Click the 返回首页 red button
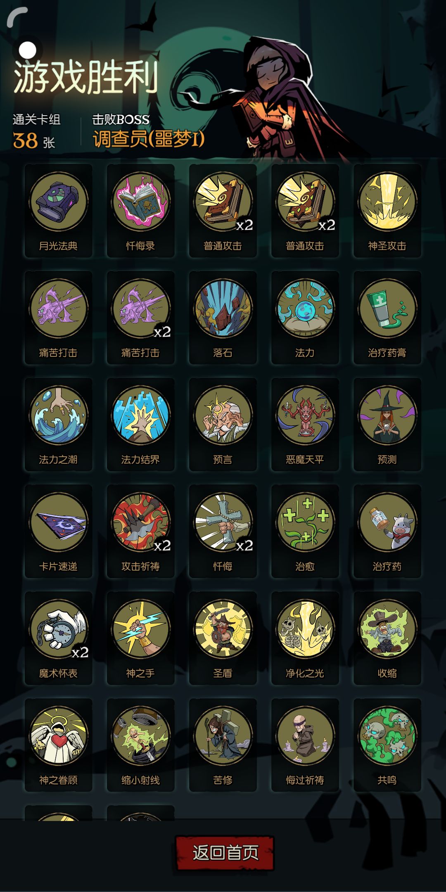Viewport: 446px width, 892px height. click(x=225, y=853)
